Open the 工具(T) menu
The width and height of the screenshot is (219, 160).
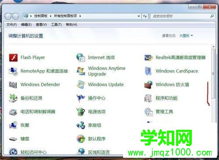(x=57, y=25)
